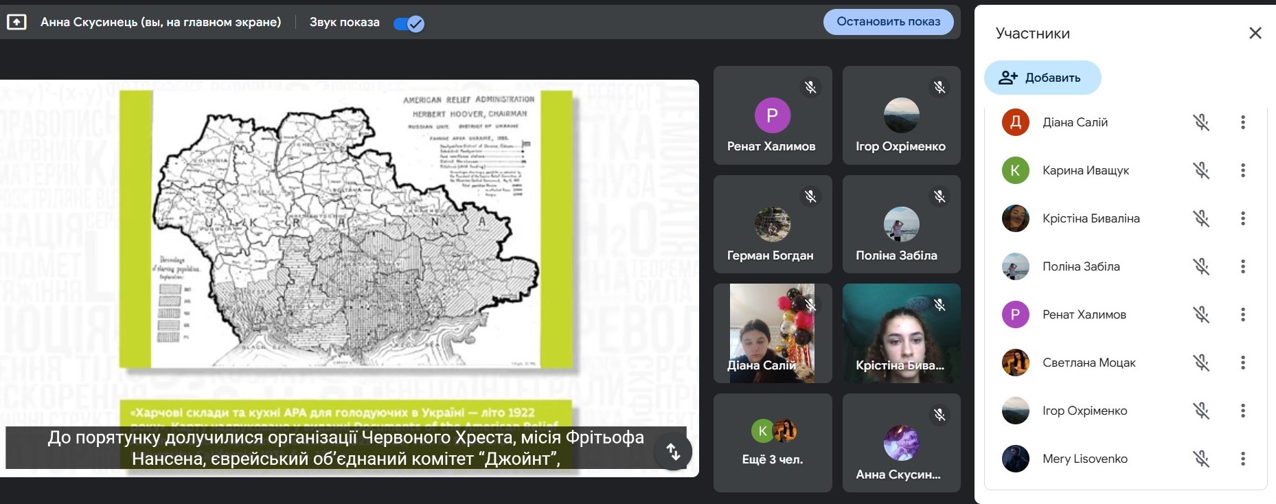
Task: Click Крістіна Биваліна avatar in participants list
Action: point(1015,218)
